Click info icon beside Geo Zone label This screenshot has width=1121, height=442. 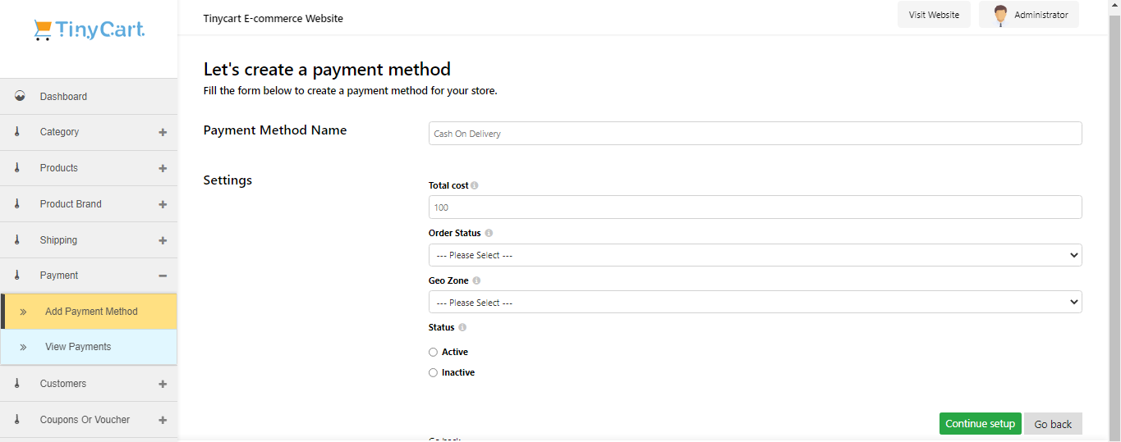coord(476,280)
